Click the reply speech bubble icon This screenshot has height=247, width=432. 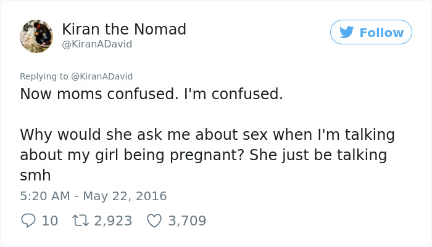tap(28, 220)
